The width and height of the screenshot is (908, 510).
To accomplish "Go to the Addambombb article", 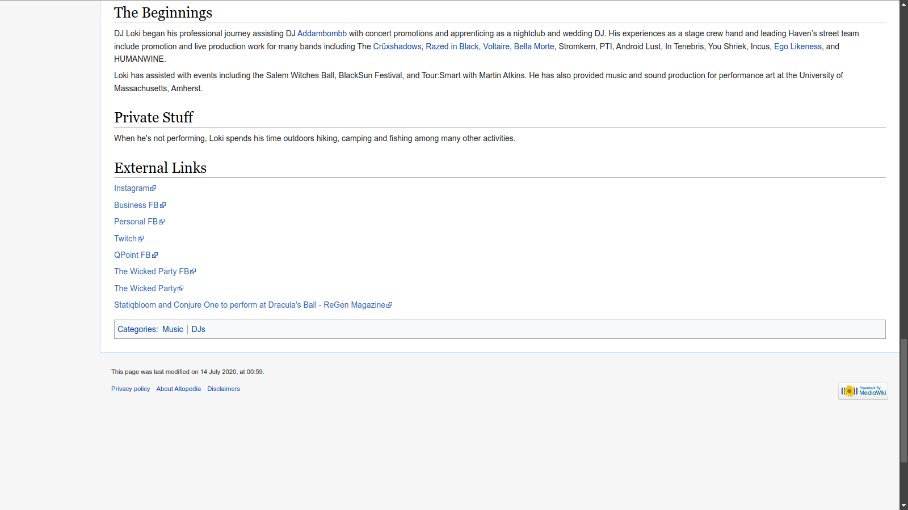I will pyautogui.click(x=322, y=33).
